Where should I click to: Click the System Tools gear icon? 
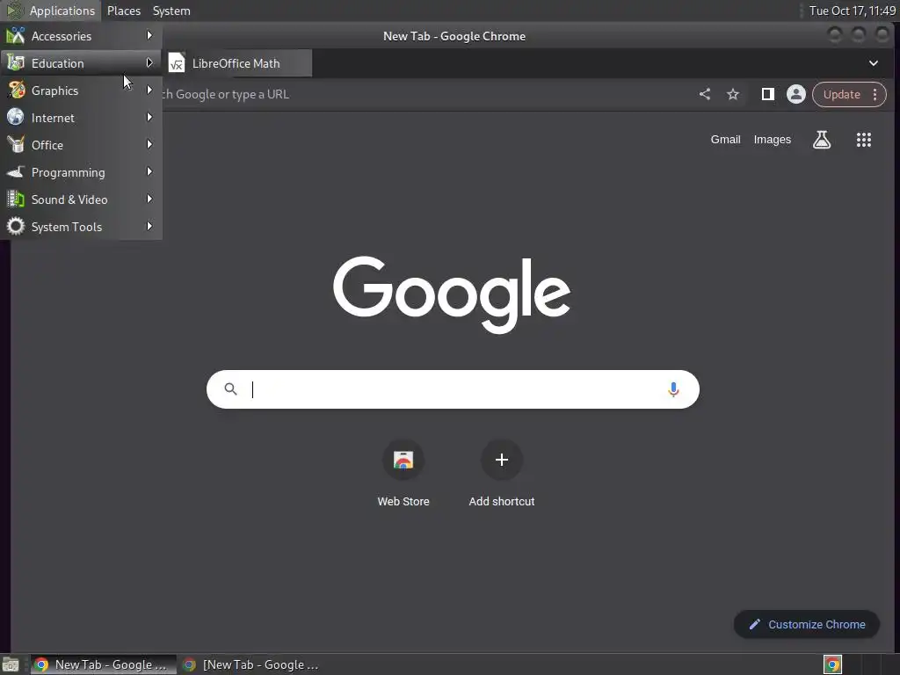[16, 226]
